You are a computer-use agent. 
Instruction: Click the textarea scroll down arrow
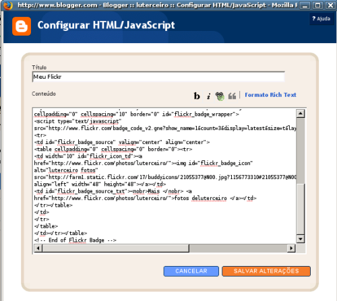click(x=301, y=239)
